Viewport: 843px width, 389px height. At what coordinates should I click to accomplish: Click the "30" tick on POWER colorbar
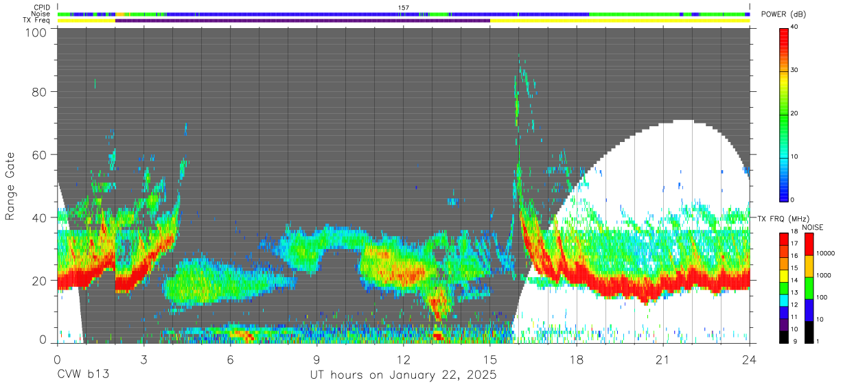point(796,71)
